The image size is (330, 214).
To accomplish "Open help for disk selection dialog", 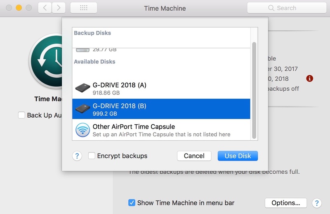I will (x=77, y=156).
